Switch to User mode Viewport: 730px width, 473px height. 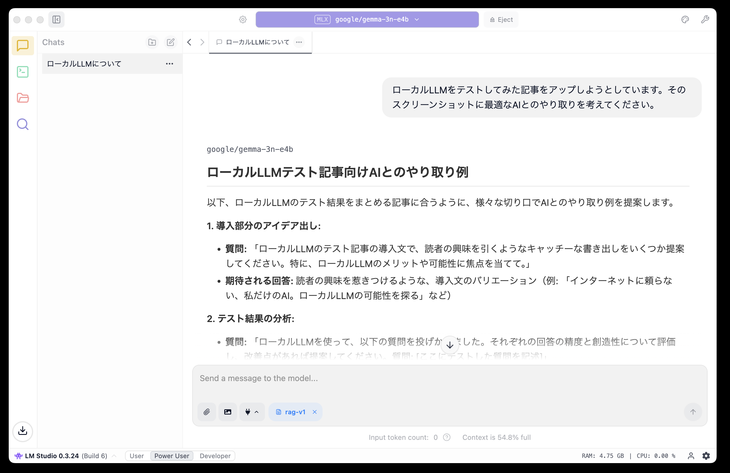click(136, 456)
